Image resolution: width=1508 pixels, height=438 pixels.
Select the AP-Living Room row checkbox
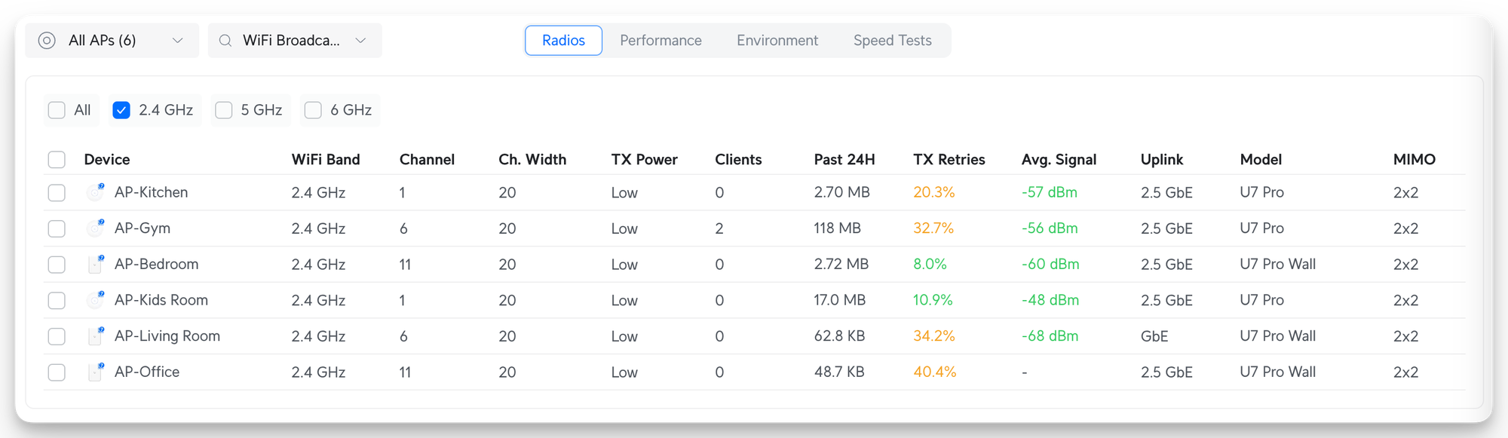tap(57, 336)
